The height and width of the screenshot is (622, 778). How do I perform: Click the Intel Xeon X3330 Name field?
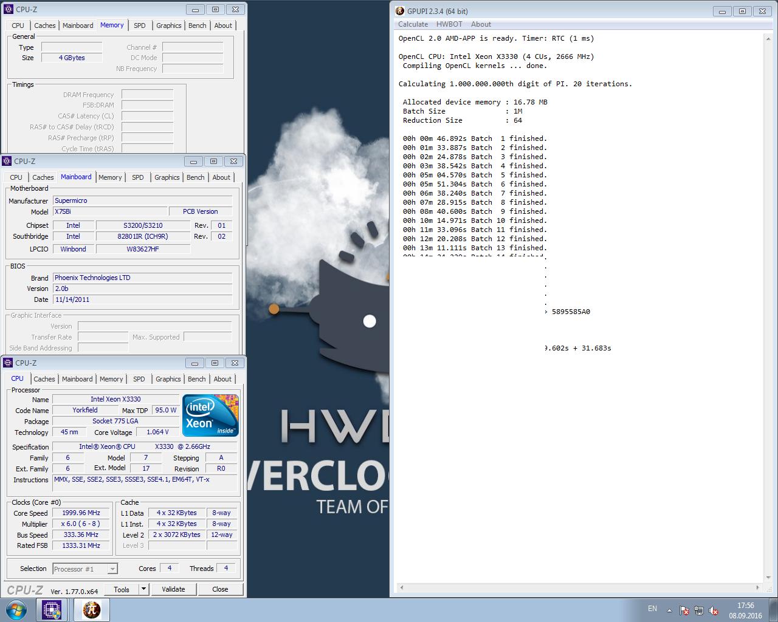[x=115, y=399]
